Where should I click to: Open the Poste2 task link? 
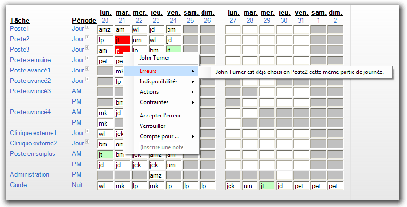coord(20,39)
